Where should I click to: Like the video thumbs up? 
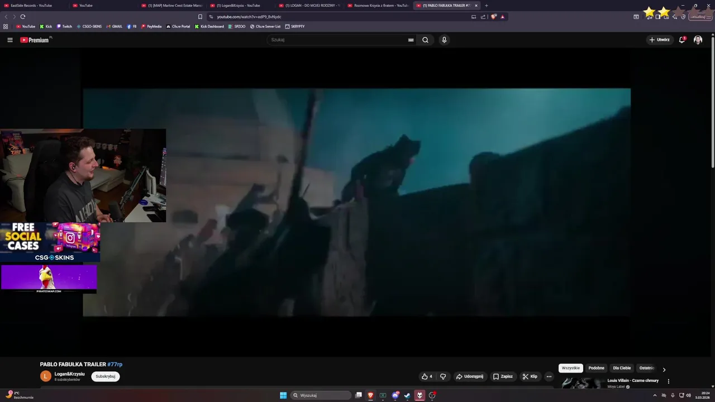pyautogui.click(x=427, y=376)
